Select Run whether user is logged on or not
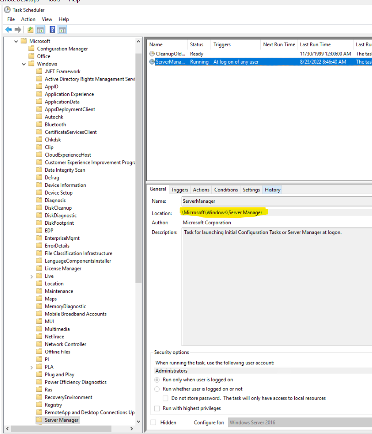 tap(157, 389)
